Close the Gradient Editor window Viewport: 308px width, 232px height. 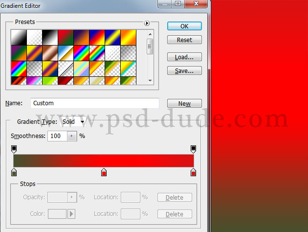(x=196, y=4)
